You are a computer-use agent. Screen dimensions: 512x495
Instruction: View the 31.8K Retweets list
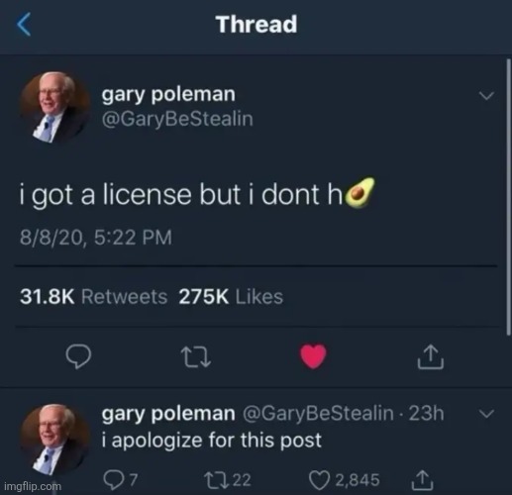[x=94, y=297]
